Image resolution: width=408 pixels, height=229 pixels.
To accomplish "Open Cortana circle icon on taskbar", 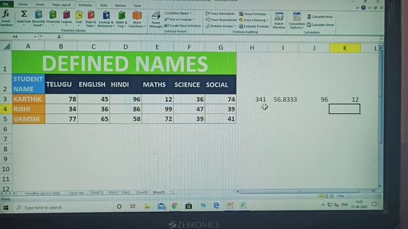I will click(119, 206).
